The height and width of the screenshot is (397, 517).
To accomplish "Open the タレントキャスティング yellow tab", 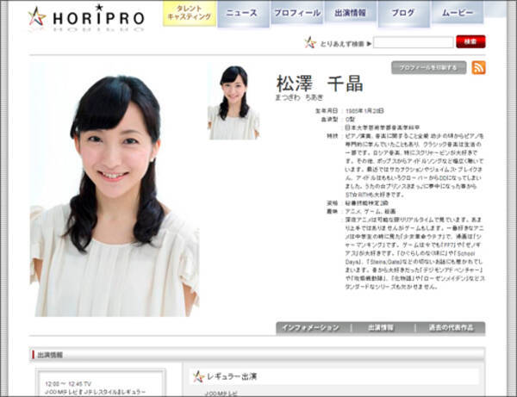I will pyautogui.click(x=190, y=13).
